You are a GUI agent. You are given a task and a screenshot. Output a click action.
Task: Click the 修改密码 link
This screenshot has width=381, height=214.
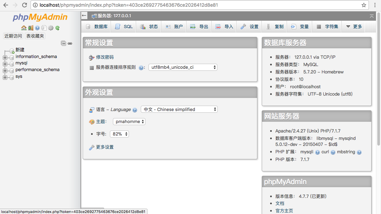pos(105,57)
